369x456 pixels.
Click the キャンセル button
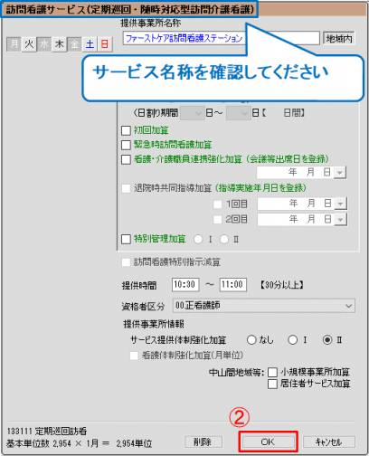pos(328,442)
